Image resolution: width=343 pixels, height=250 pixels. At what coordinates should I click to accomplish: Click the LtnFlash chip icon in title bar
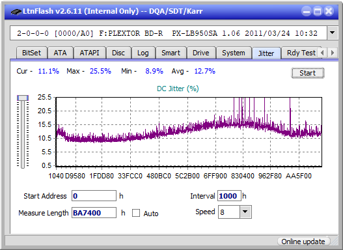tap(16, 11)
